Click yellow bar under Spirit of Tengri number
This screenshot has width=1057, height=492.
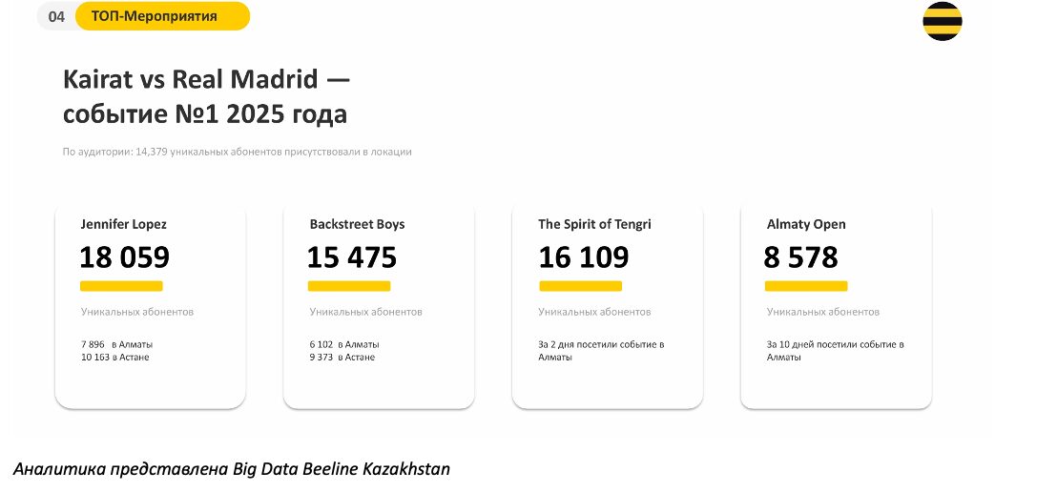point(580,286)
